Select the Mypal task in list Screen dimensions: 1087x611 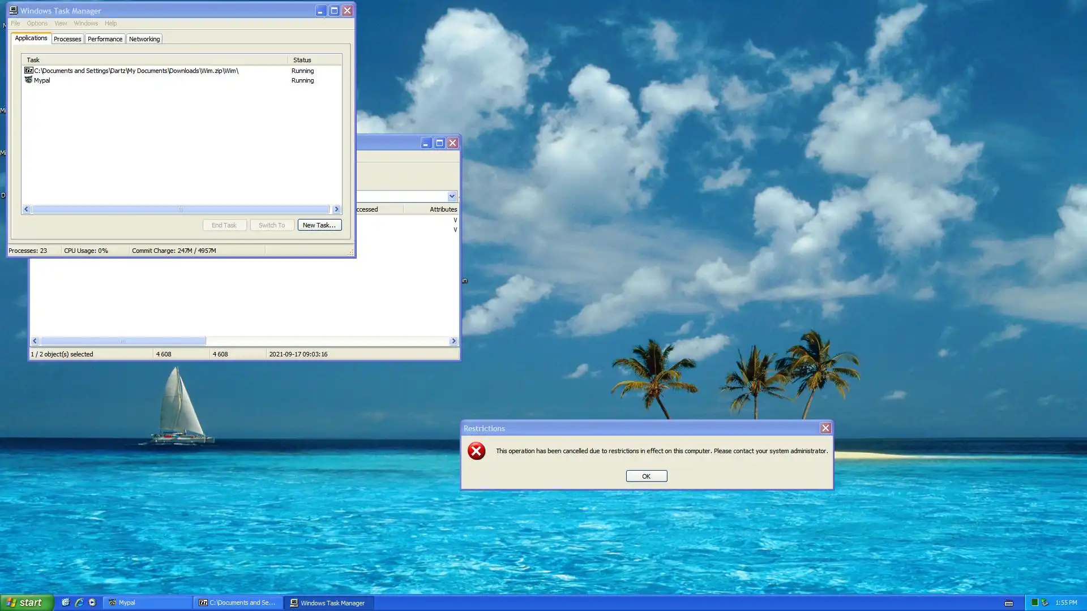tap(42, 80)
